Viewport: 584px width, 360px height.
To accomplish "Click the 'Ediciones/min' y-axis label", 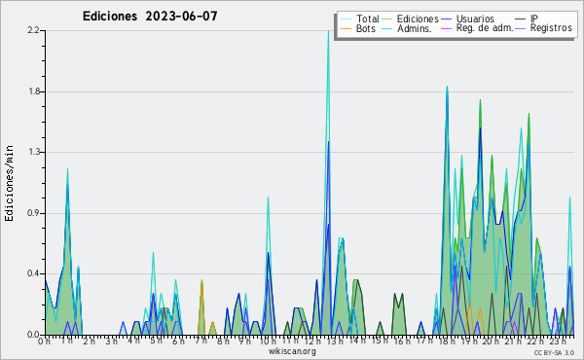I will pyautogui.click(x=9, y=183).
